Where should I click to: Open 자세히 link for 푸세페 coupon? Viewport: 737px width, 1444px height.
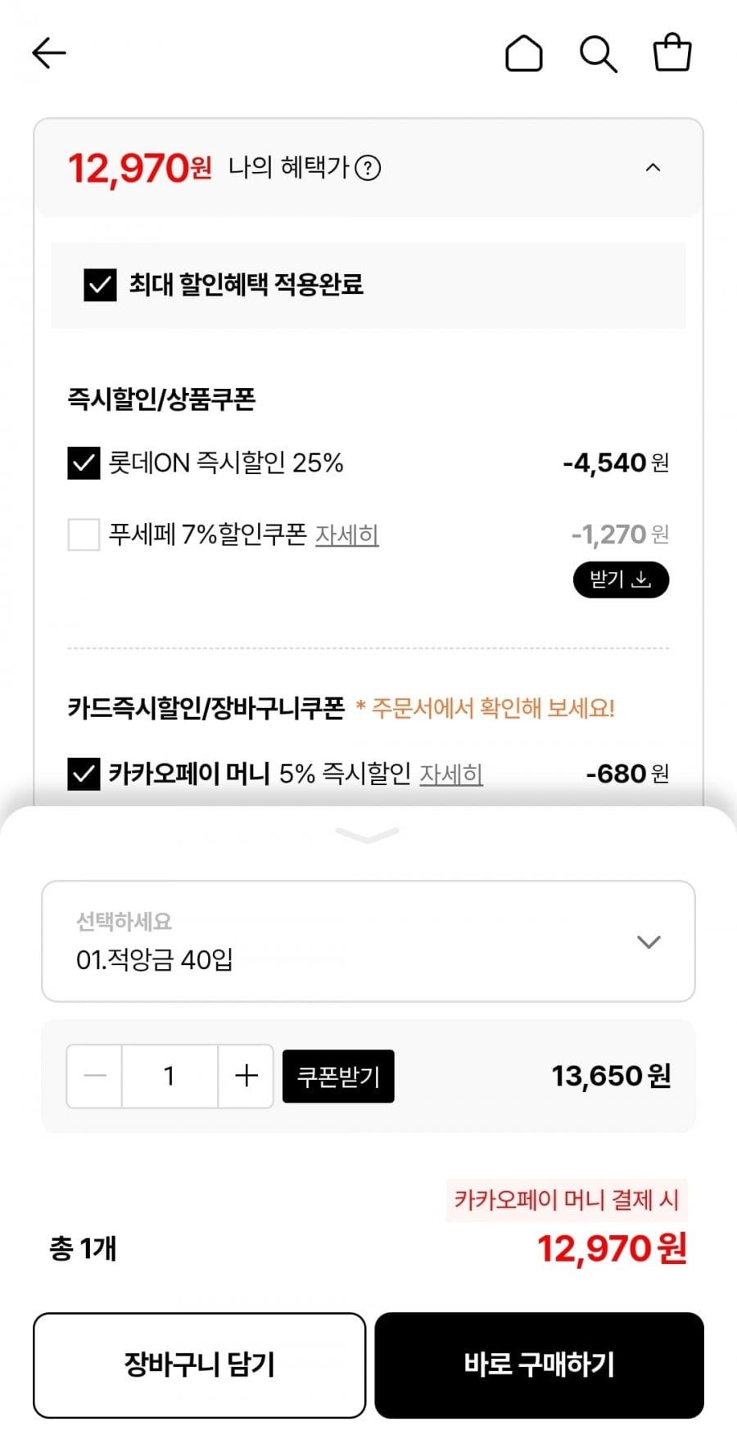[x=347, y=535]
